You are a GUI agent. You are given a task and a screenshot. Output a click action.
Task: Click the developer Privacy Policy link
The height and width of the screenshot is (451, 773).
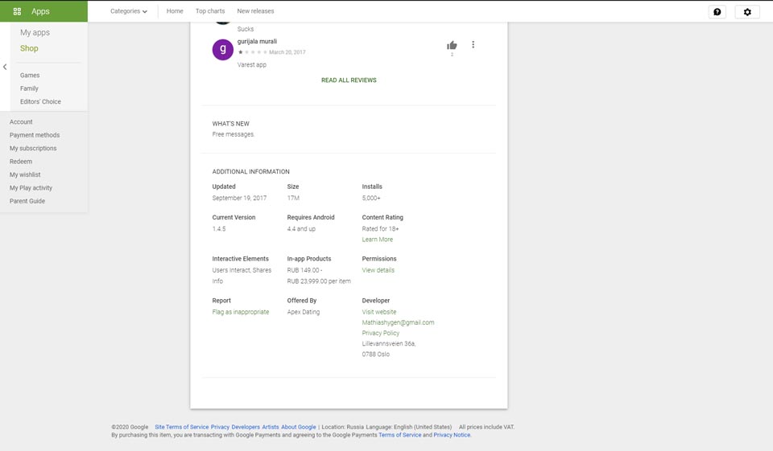pos(381,333)
